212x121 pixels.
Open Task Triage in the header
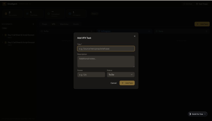tap(202, 4)
